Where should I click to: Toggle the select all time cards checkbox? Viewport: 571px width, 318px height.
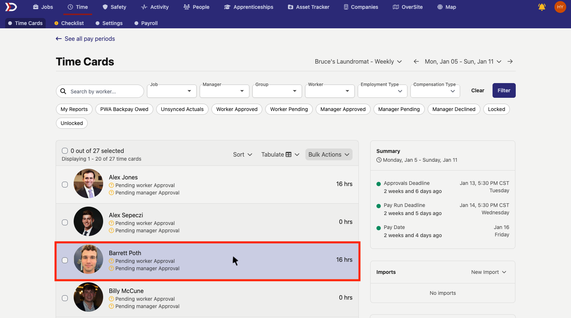65,151
